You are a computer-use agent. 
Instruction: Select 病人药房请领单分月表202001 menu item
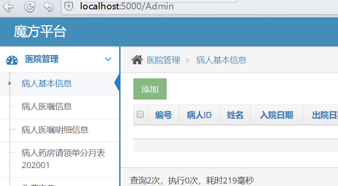tap(63, 159)
